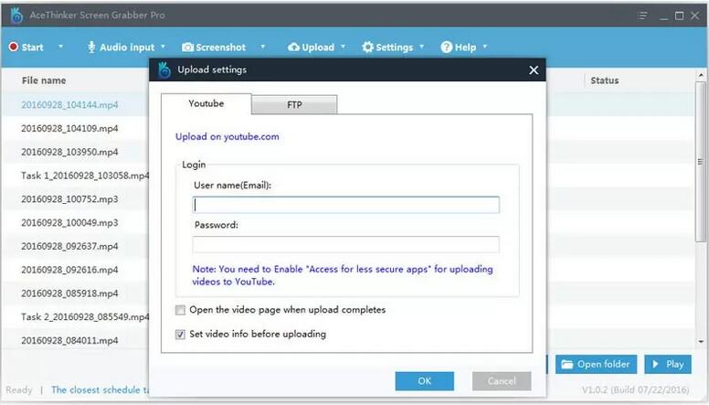Uncheck Set video info before uploading
Image resolution: width=709 pixels, height=405 pixels.
[x=180, y=335]
